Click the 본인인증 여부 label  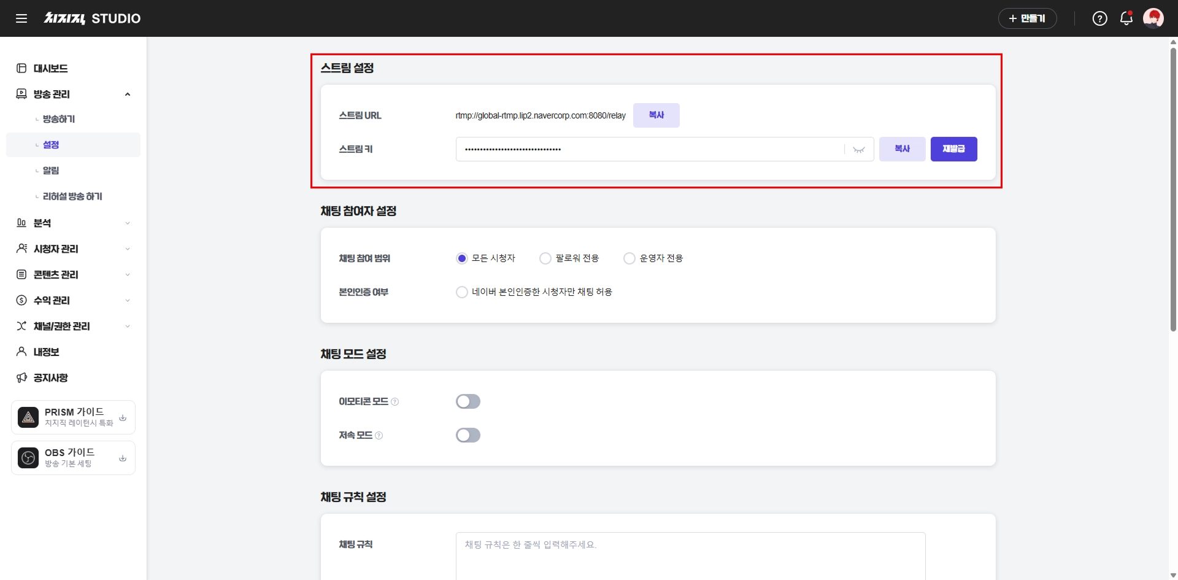364,292
